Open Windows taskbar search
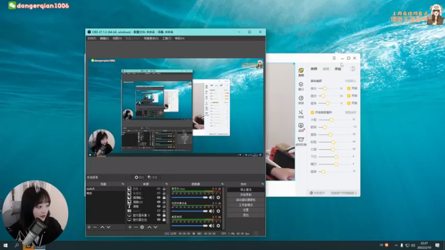 coord(17,246)
